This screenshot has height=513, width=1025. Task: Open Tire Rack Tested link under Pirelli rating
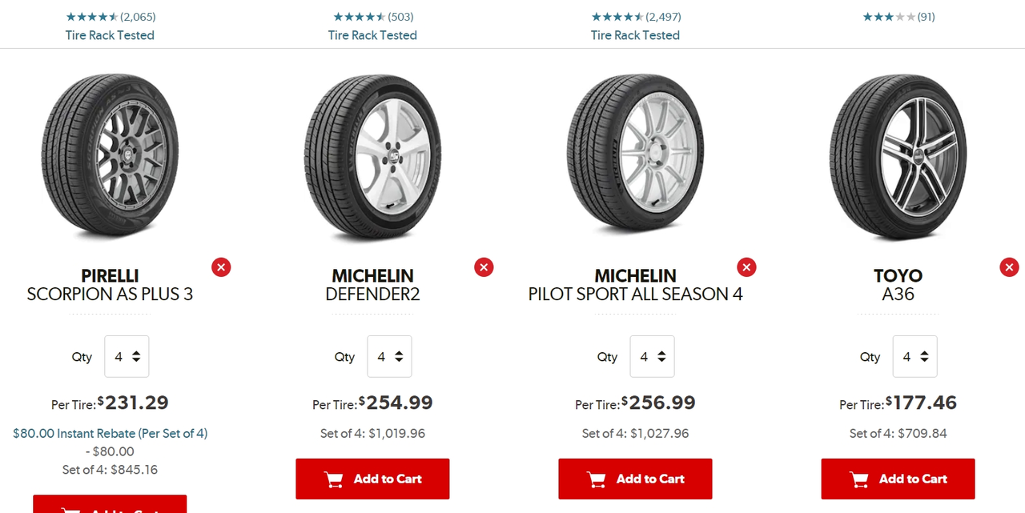click(110, 35)
